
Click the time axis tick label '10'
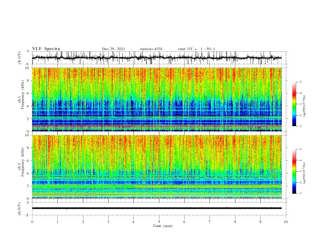coord(286,222)
